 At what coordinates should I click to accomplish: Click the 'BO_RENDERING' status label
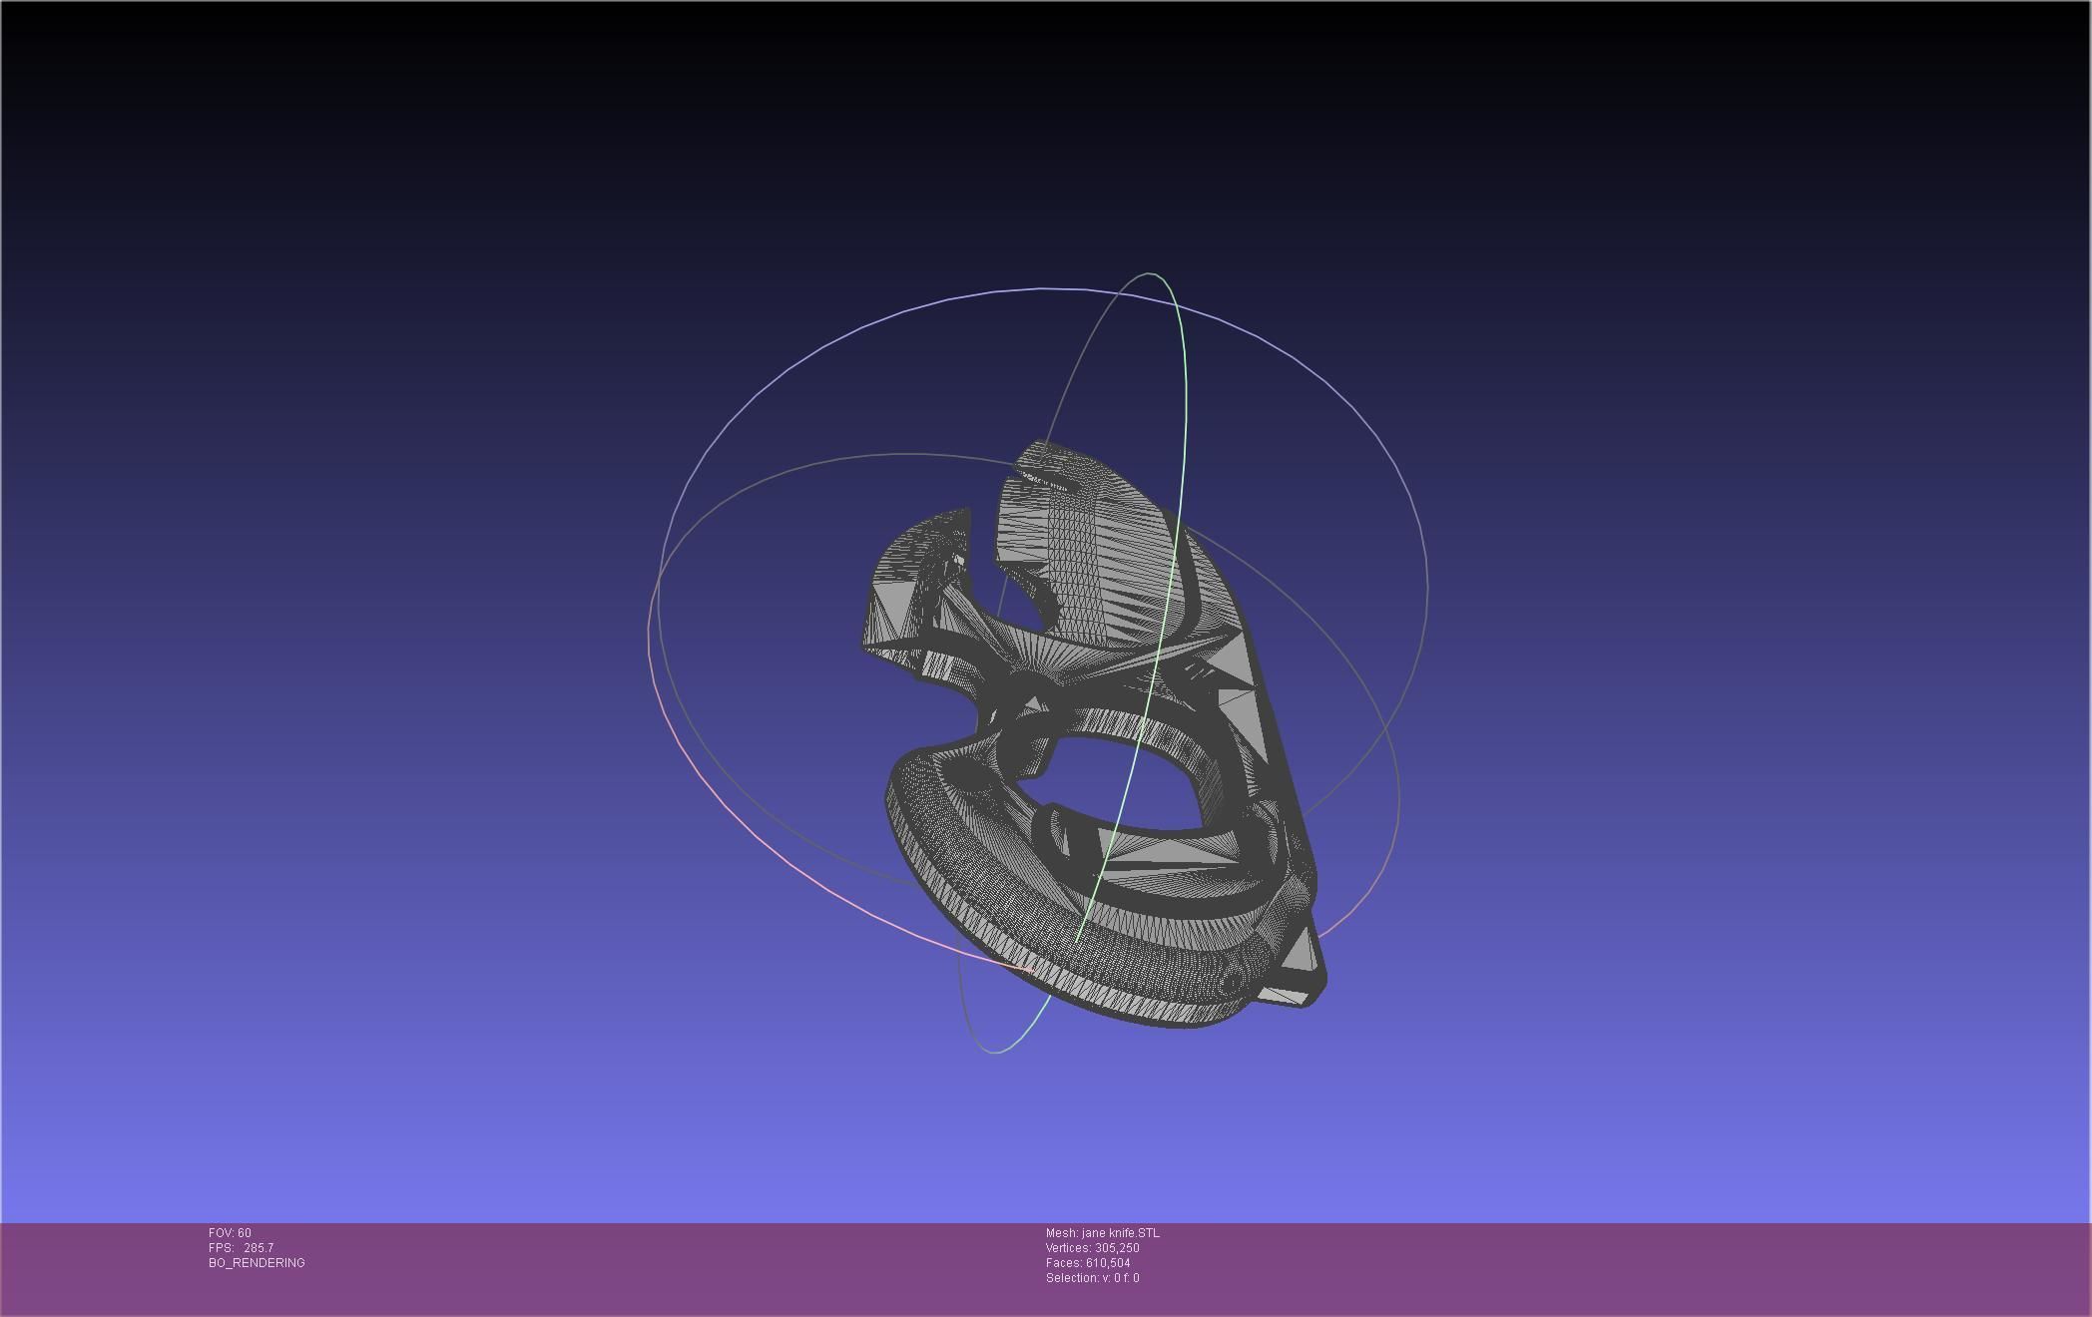257,1263
